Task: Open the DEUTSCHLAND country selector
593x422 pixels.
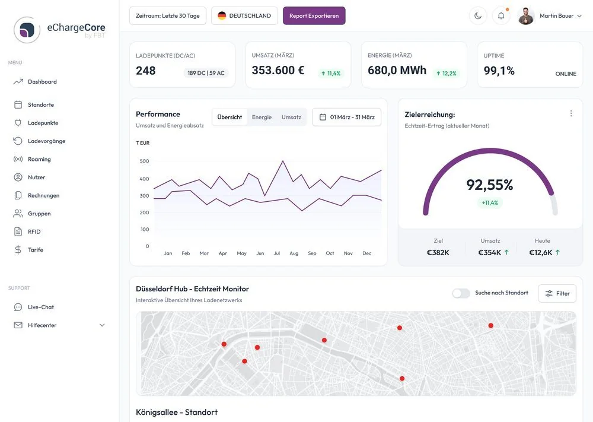Action: click(244, 16)
